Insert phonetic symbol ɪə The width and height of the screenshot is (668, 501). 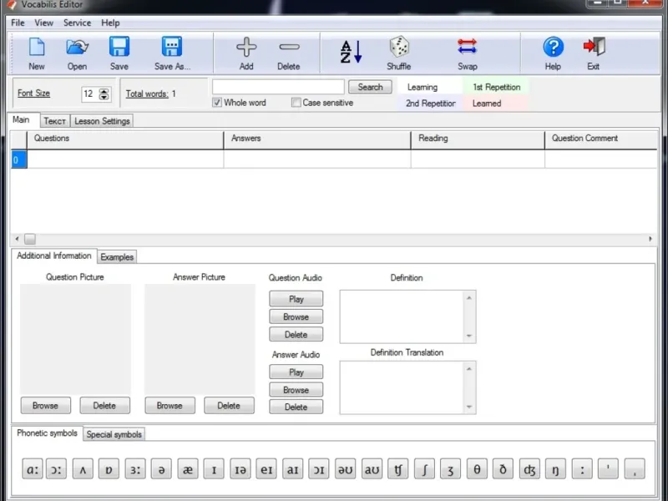[x=240, y=469]
